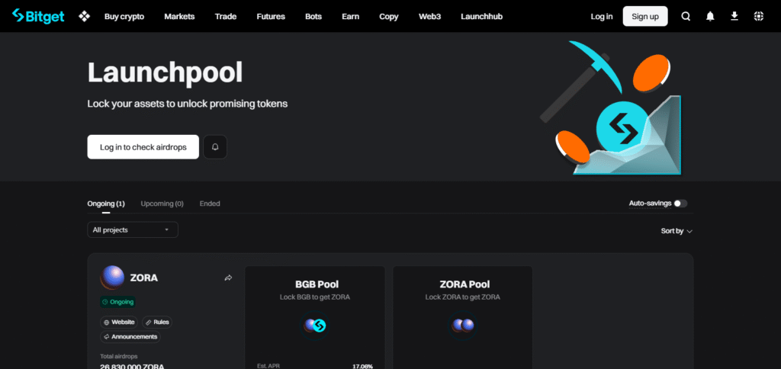
Task: Click the 17.06% Est. APR value
Action: pos(362,366)
